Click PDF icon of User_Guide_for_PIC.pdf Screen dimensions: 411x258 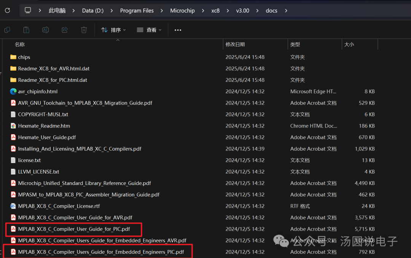[13, 229]
